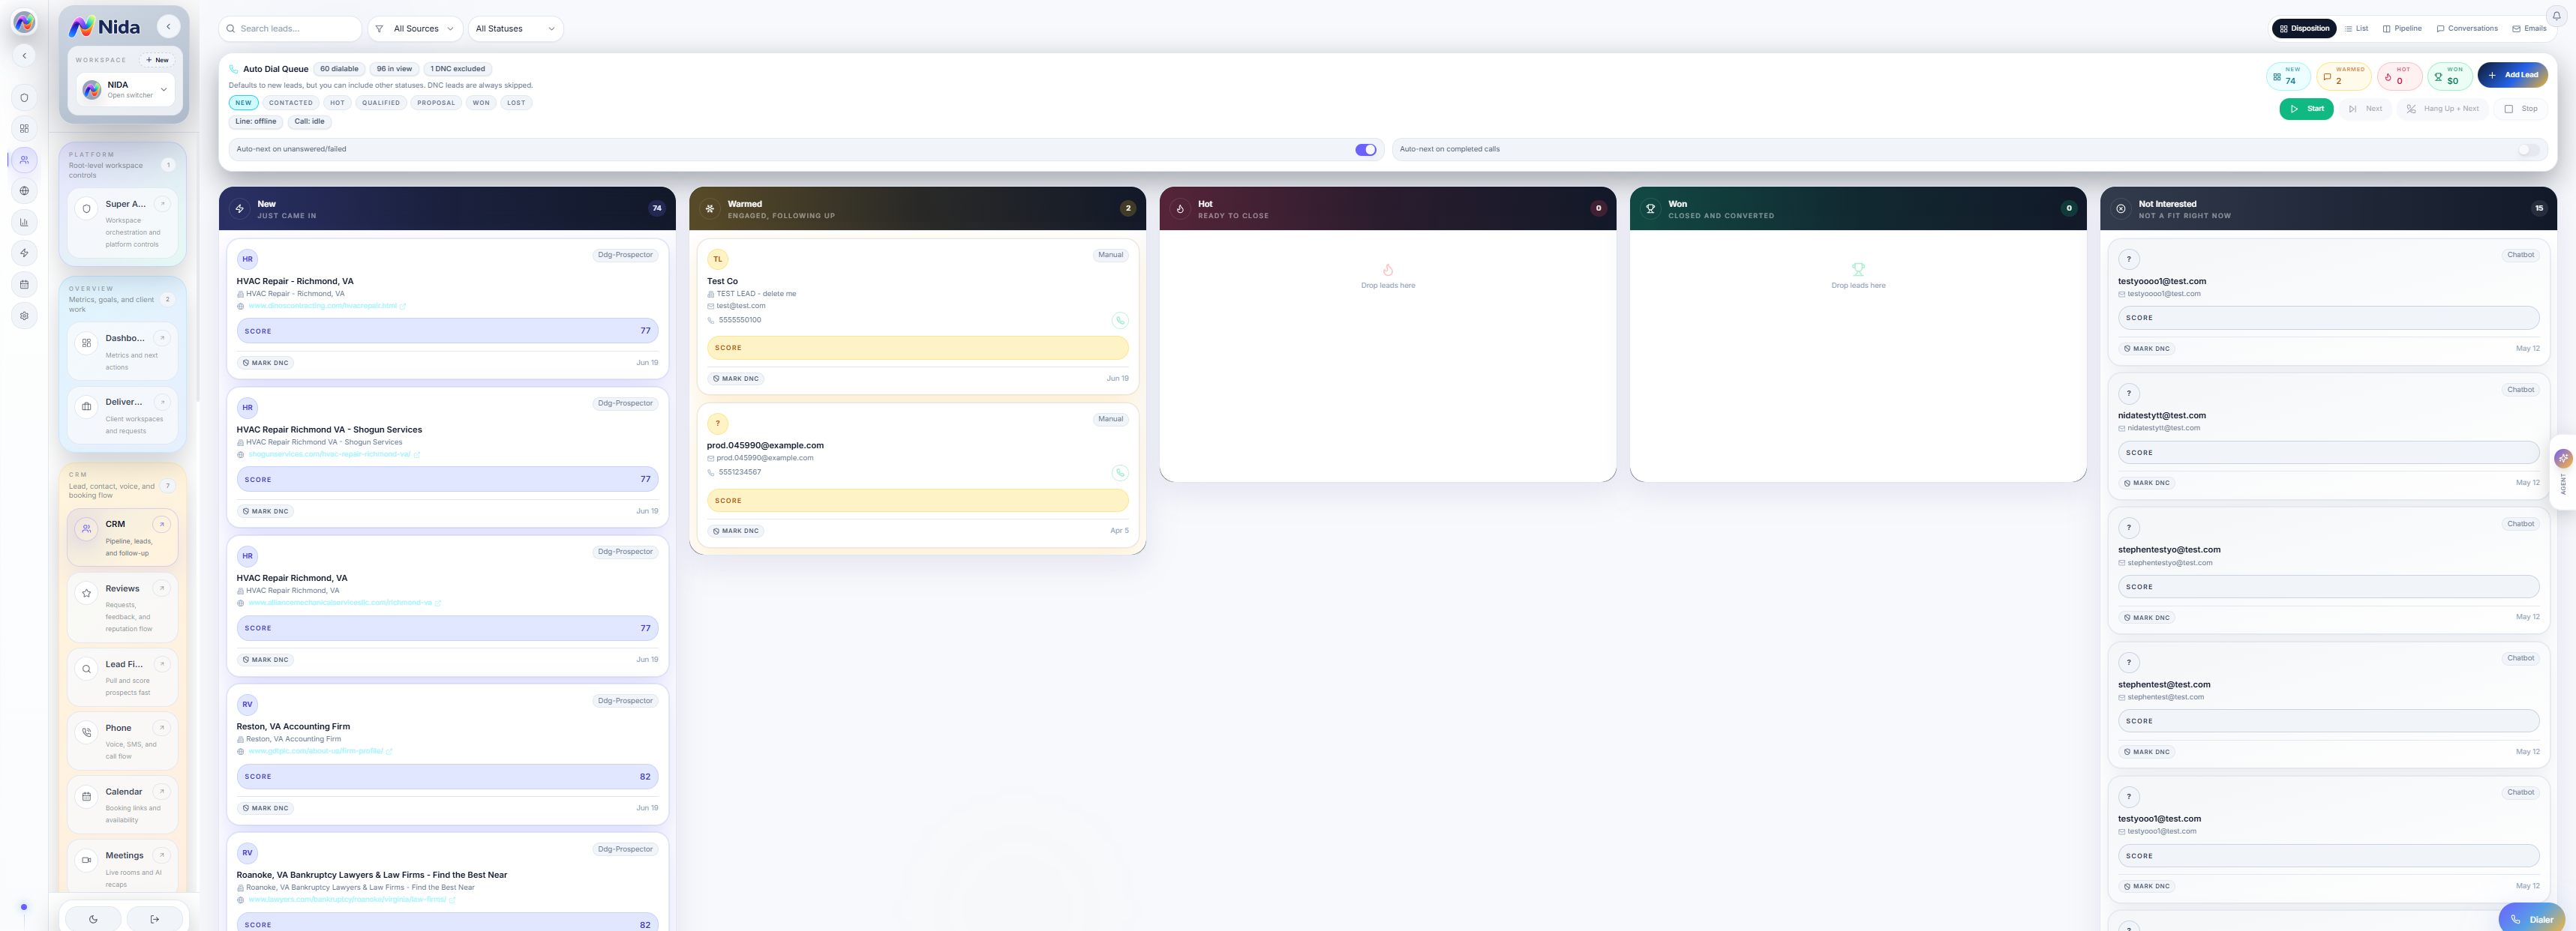This screenshot has width=2576, height=931.
Task: Open the Conversations tab
Action: [2467, 29]
